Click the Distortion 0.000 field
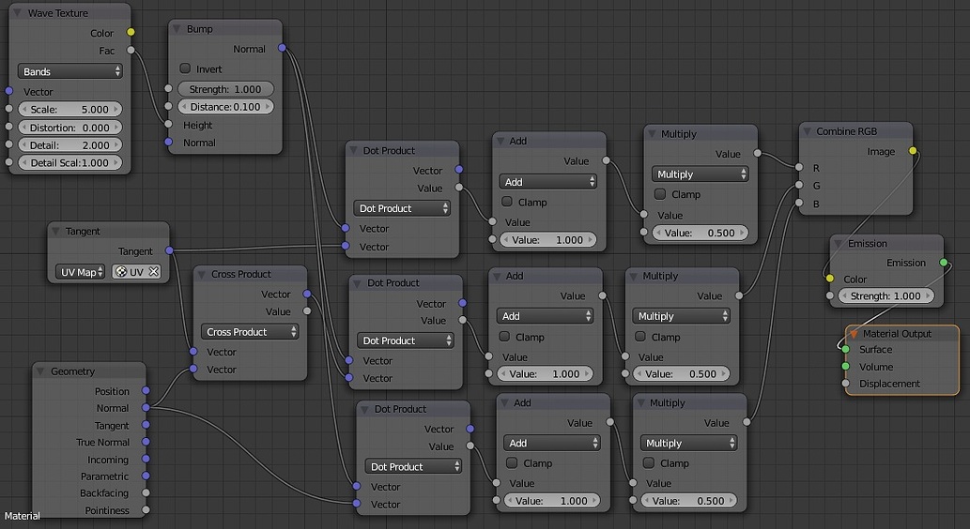 [69, 128]
